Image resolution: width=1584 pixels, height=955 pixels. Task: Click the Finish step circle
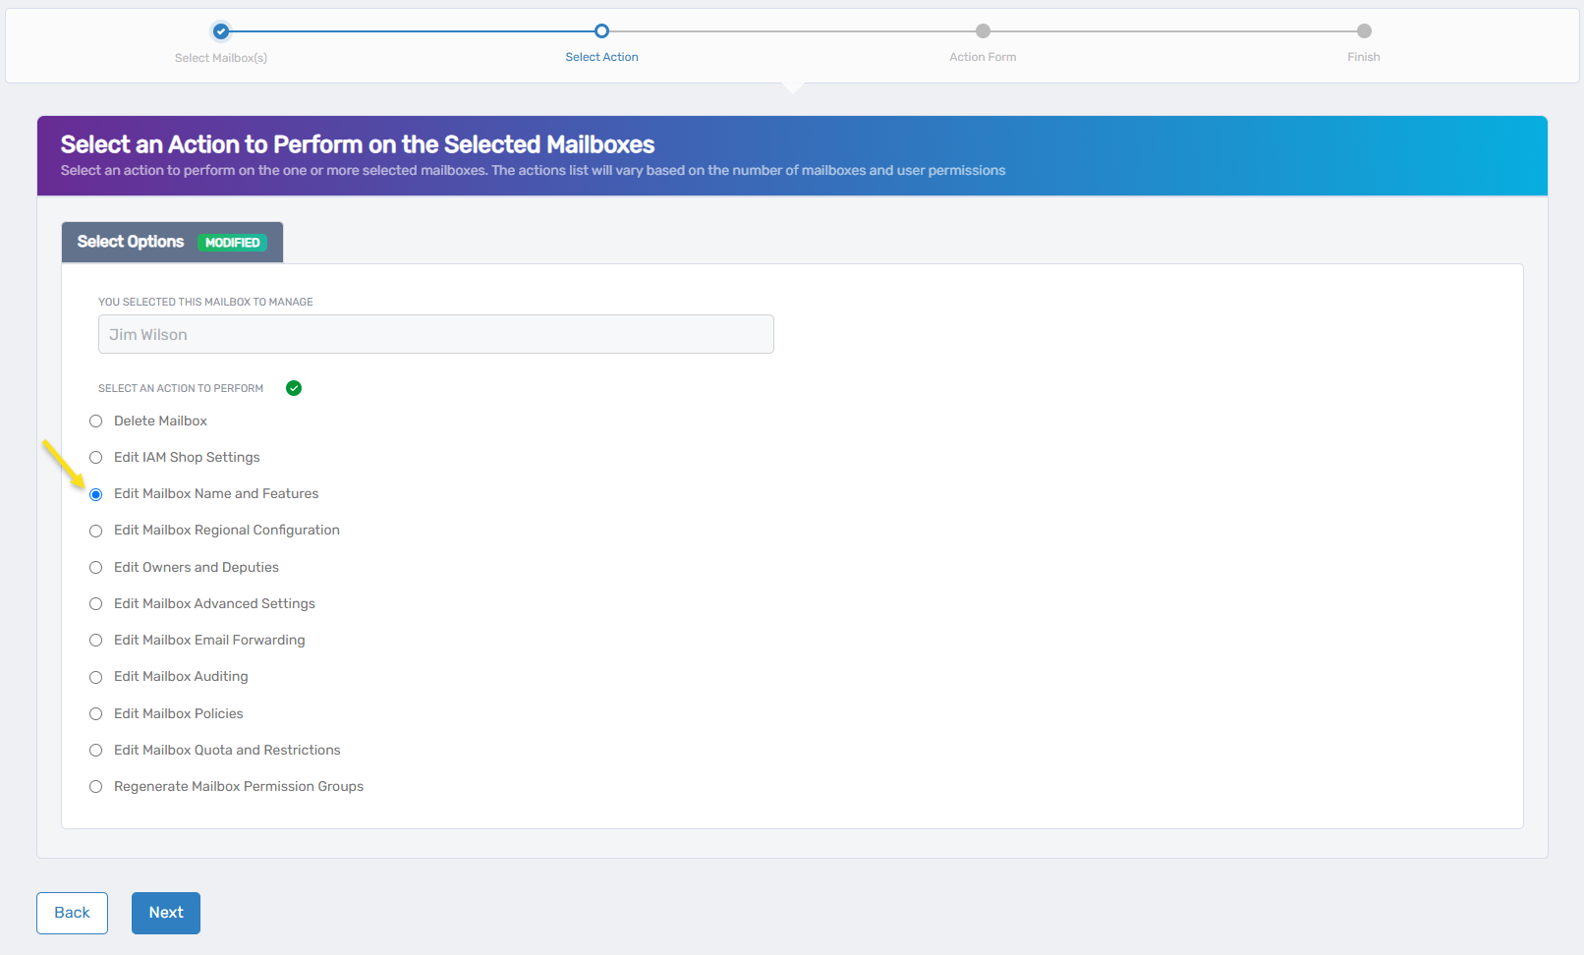pyautogui.click(x=1363, y=31)
